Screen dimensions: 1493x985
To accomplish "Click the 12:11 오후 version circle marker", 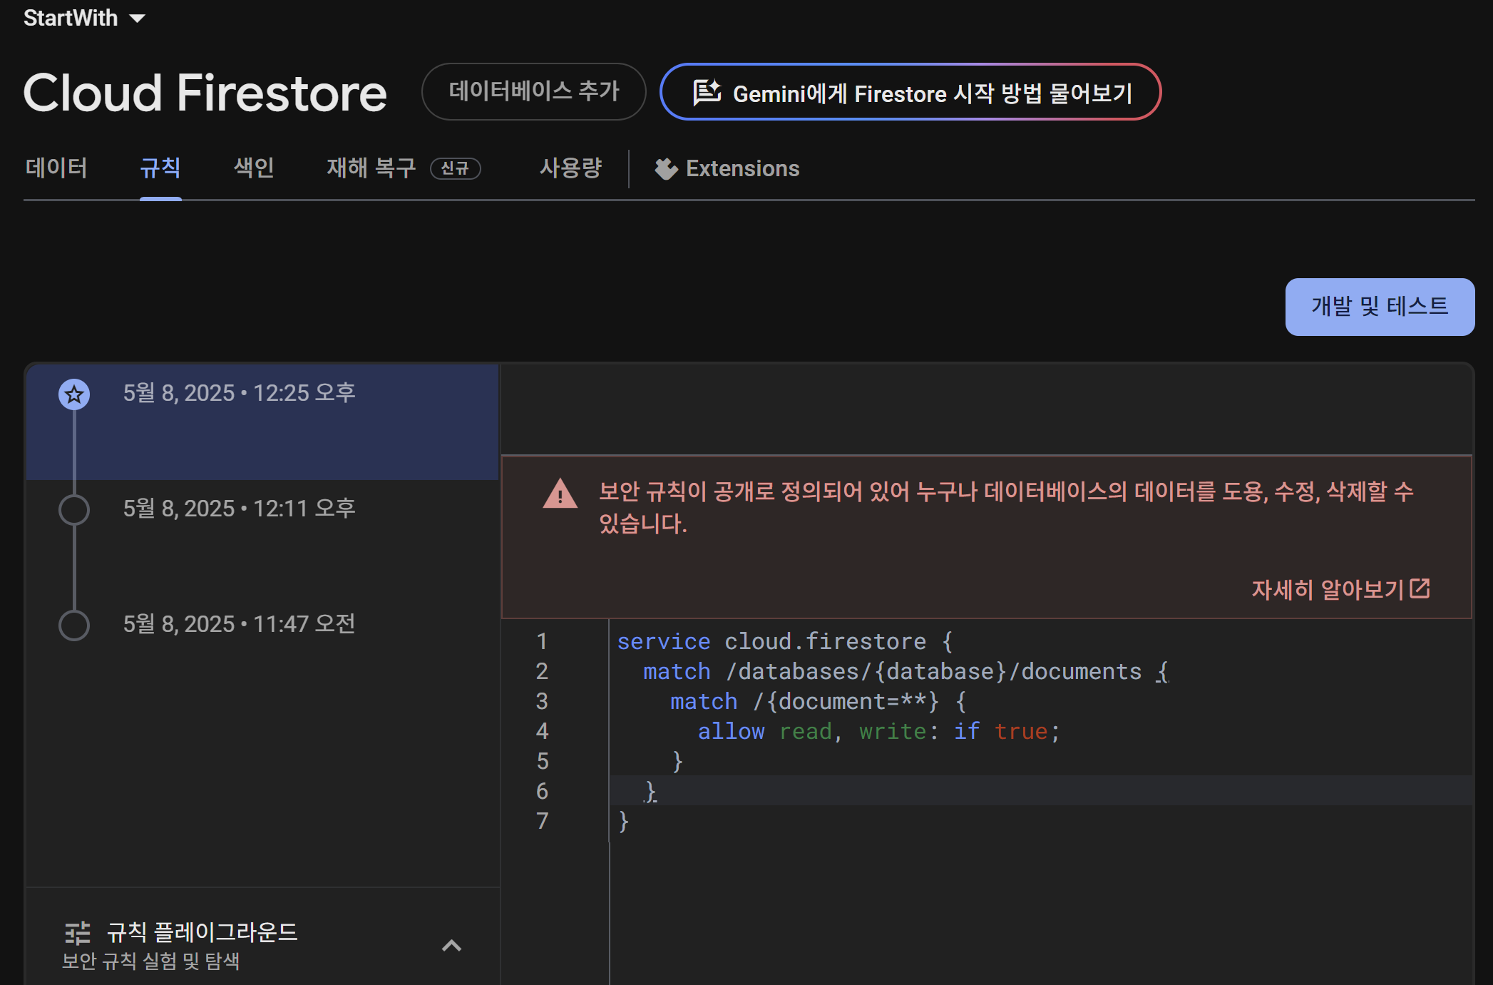I will tap(74, 510).
